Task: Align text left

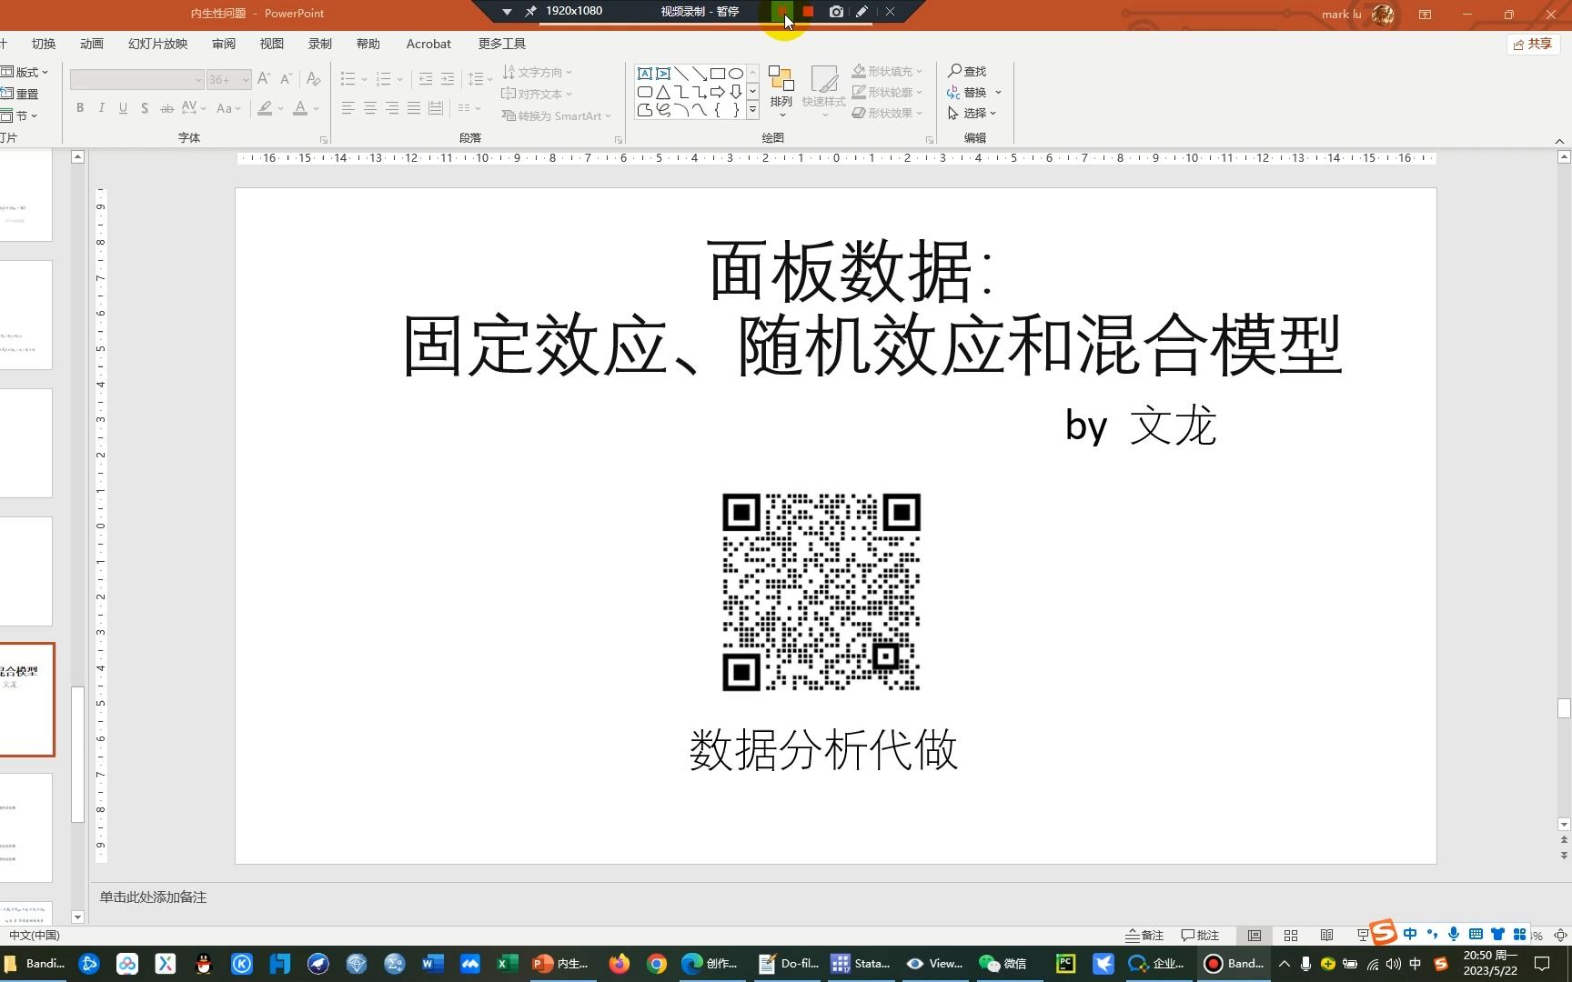Action: pos(348,108)
